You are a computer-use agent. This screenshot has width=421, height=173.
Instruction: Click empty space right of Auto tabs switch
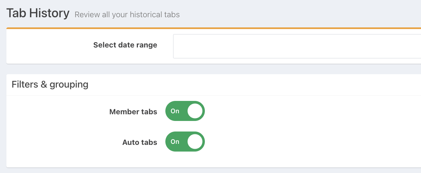coord(300,142)
